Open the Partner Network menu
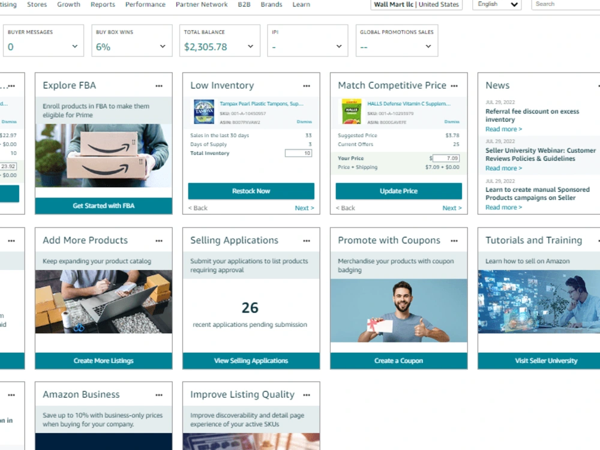 (202, 4)
